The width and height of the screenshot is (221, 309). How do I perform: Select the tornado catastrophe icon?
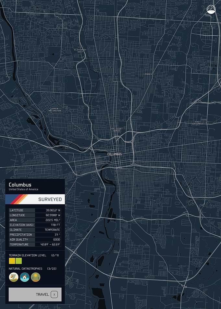(x=14, y=277)
